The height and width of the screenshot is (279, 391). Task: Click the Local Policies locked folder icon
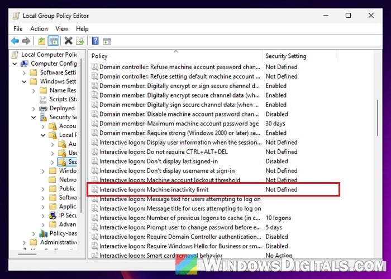pos(53,135)
